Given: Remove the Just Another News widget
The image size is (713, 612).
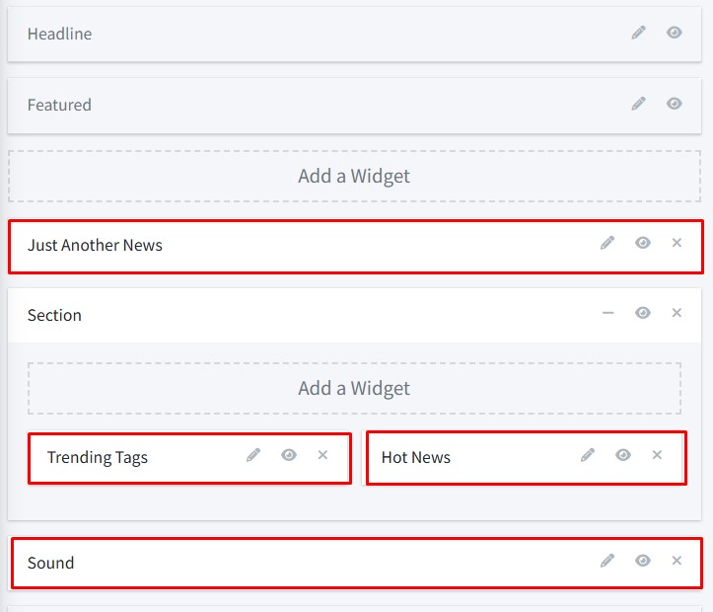Looking at the screenshot, I should pos(677,243).
